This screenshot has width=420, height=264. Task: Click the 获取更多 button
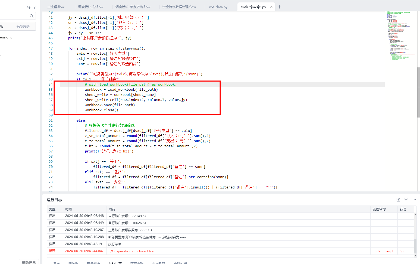[x=23, y=26]
